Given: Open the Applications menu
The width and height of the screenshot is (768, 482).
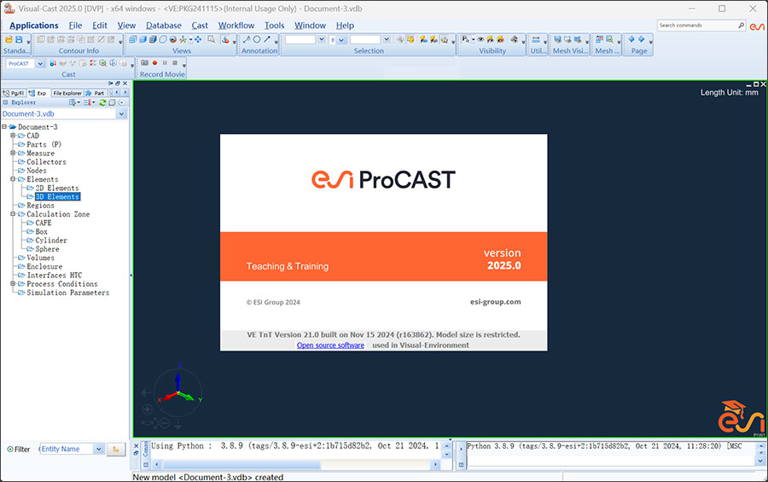Looking at the screenshot, I should (34, 26).
